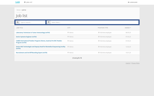The width and height of the screenshot is (154, 96).
Task: Click the CeMM logo link
Action: pos(17,2)
